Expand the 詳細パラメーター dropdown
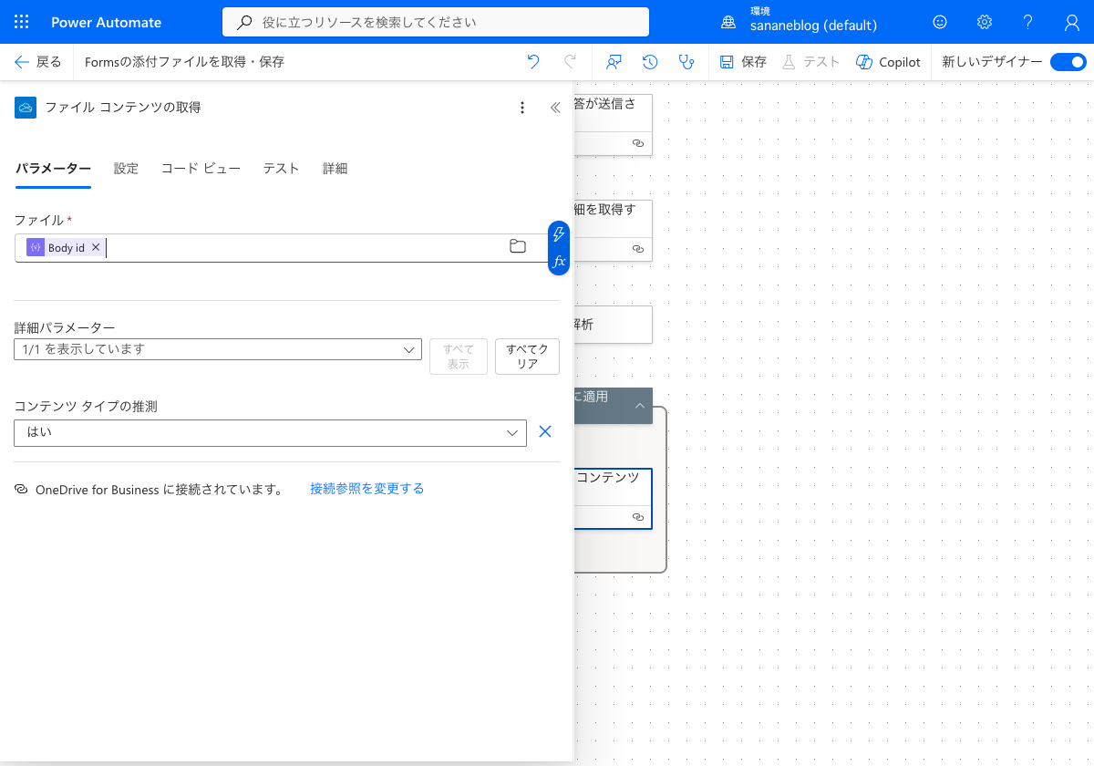Screen dimensions: 1094x766 coord(218,349)
